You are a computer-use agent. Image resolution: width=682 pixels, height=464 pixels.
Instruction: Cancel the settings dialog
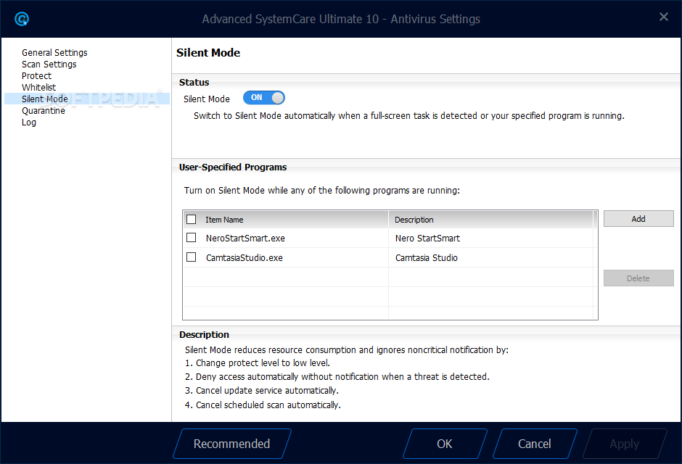(x=535, y=444)
